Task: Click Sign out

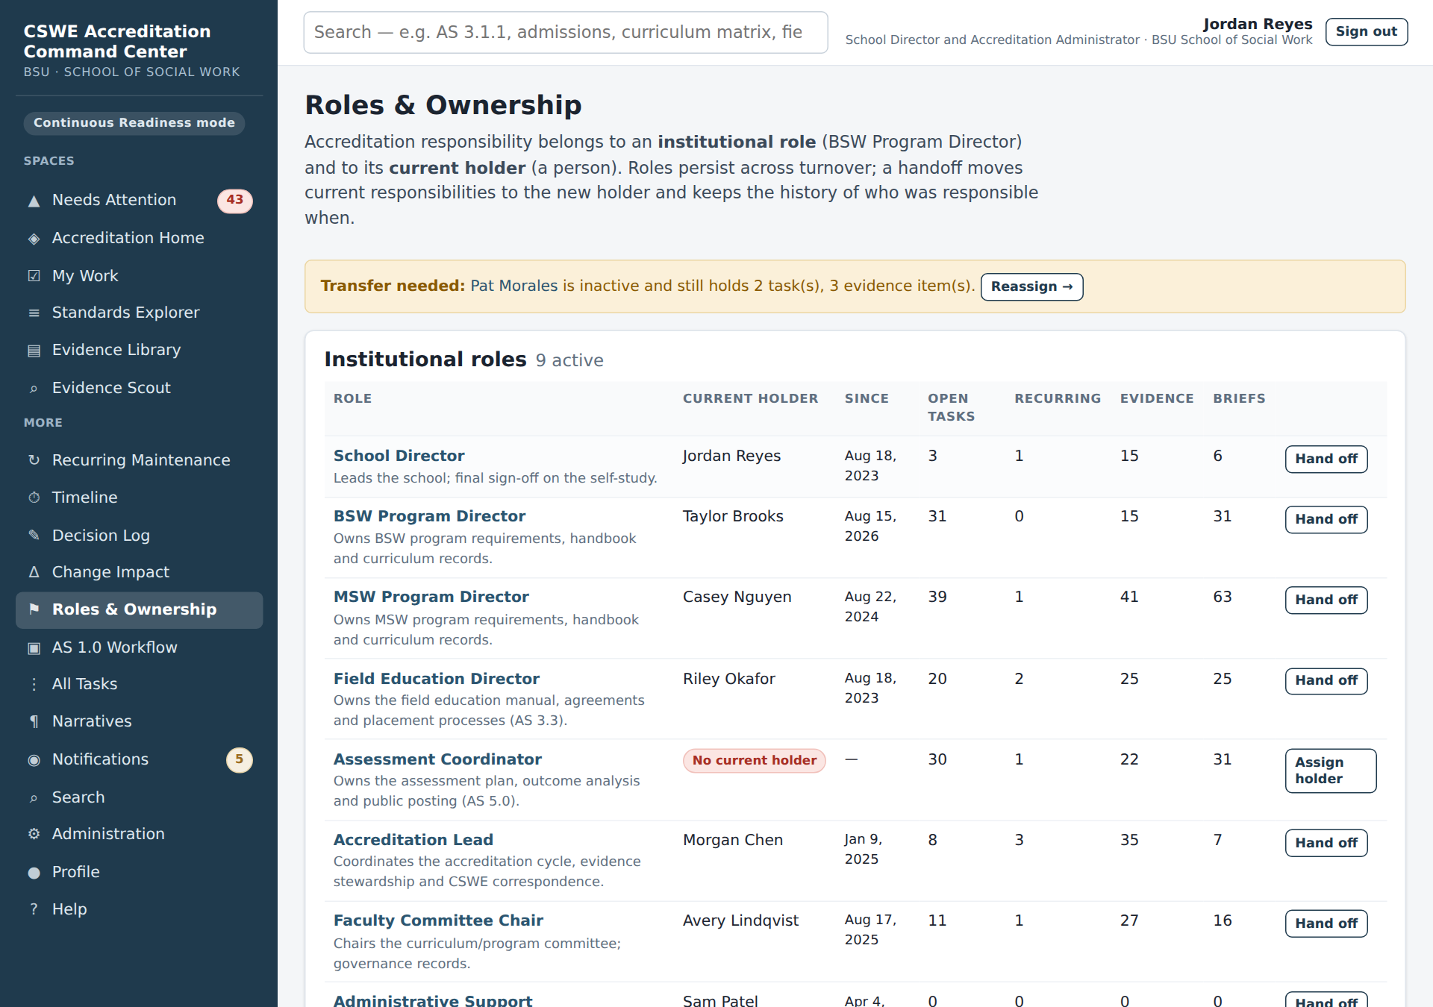Action: [1366, 31]
